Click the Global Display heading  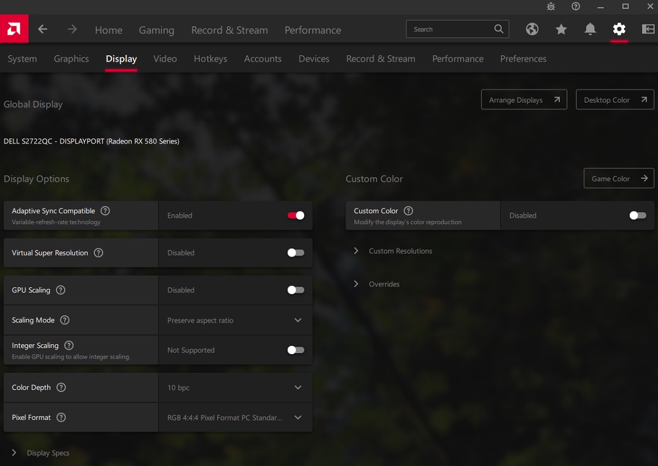(x=33, y=104)
